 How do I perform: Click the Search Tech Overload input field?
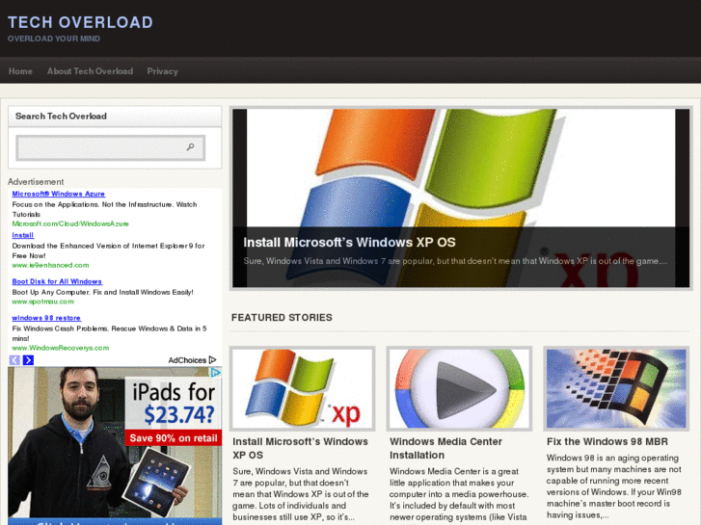(111, 147)
